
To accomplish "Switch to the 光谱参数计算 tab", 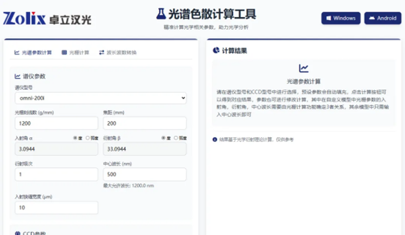I will (33, 52).
